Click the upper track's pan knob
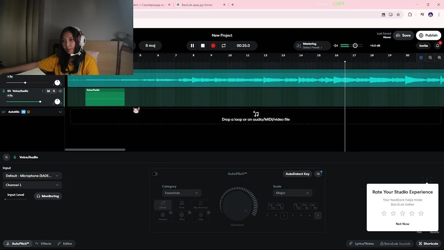The width and height of the screenshot is (444, 250). click(57, 83)
